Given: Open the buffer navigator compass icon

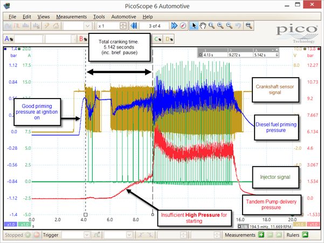Looking at the screenshot, I should 183,26.
